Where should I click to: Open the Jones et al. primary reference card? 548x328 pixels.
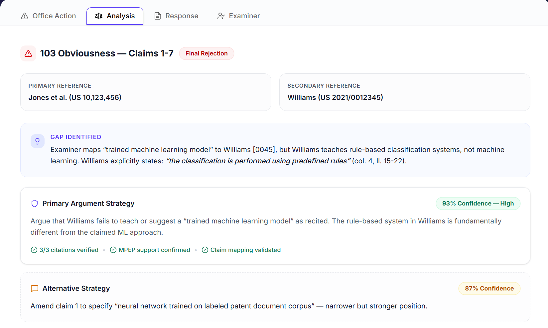(x=146, y=92)
